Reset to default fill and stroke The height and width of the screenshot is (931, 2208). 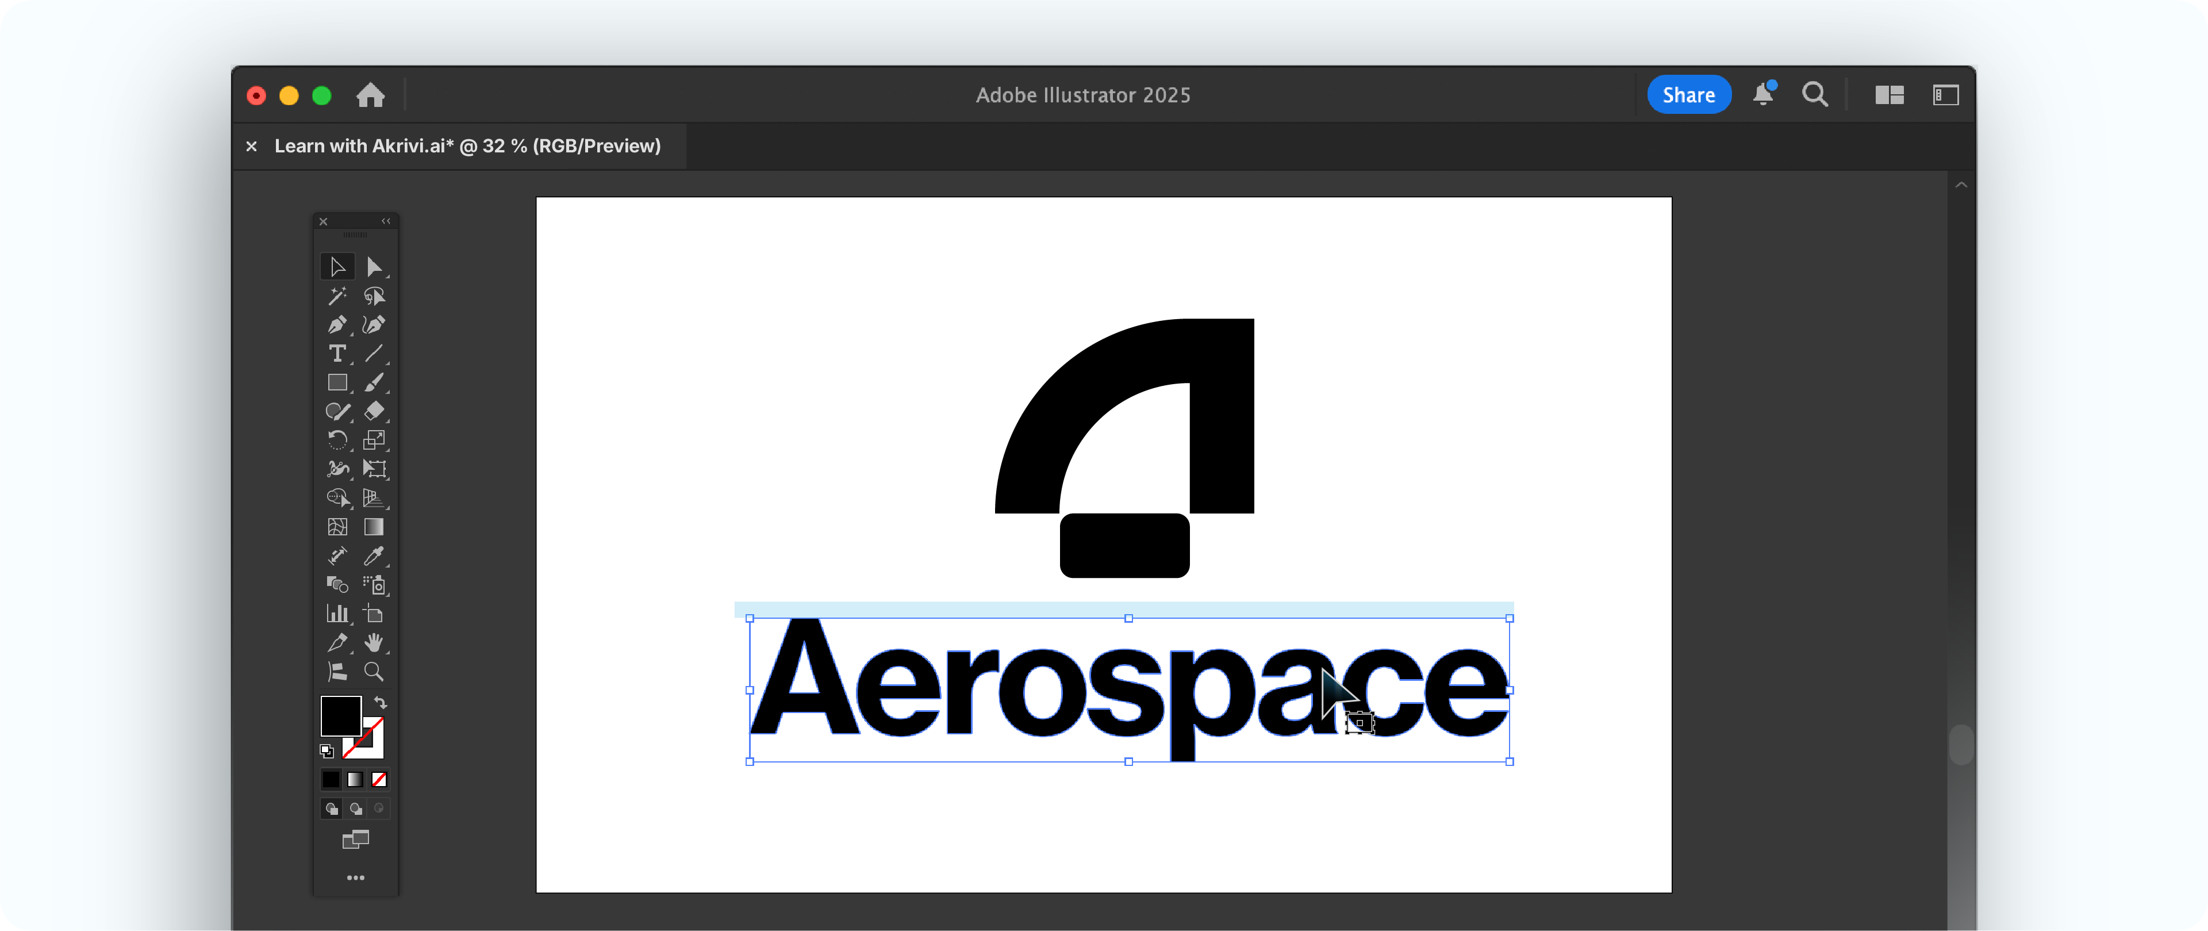(x=327, y=751)
